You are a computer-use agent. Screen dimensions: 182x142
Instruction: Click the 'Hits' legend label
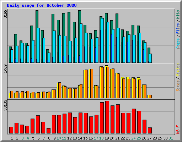pos(178,15)
